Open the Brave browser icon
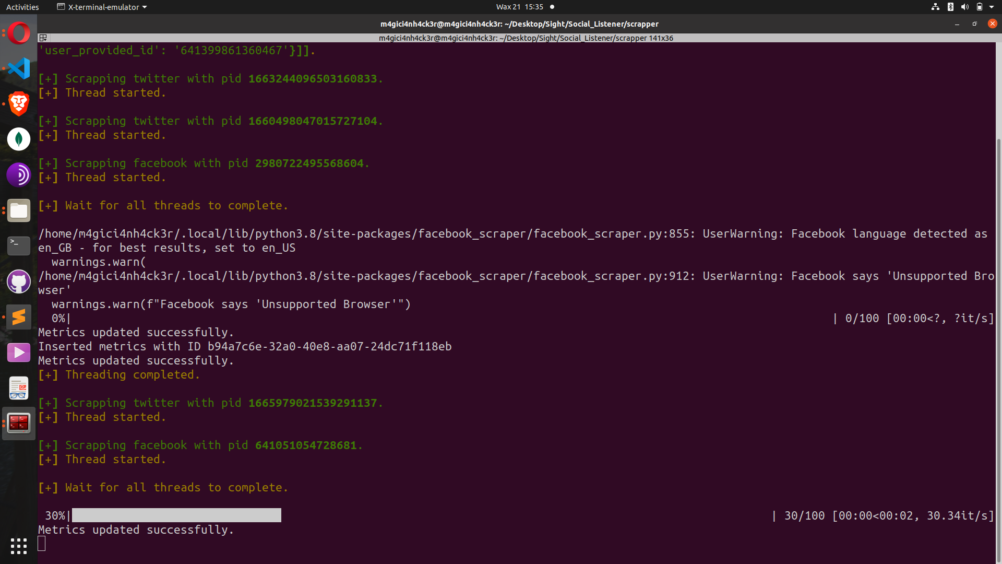Viewport: 1002px width, 564px height. pyautogui.click(x=19, y=104)
